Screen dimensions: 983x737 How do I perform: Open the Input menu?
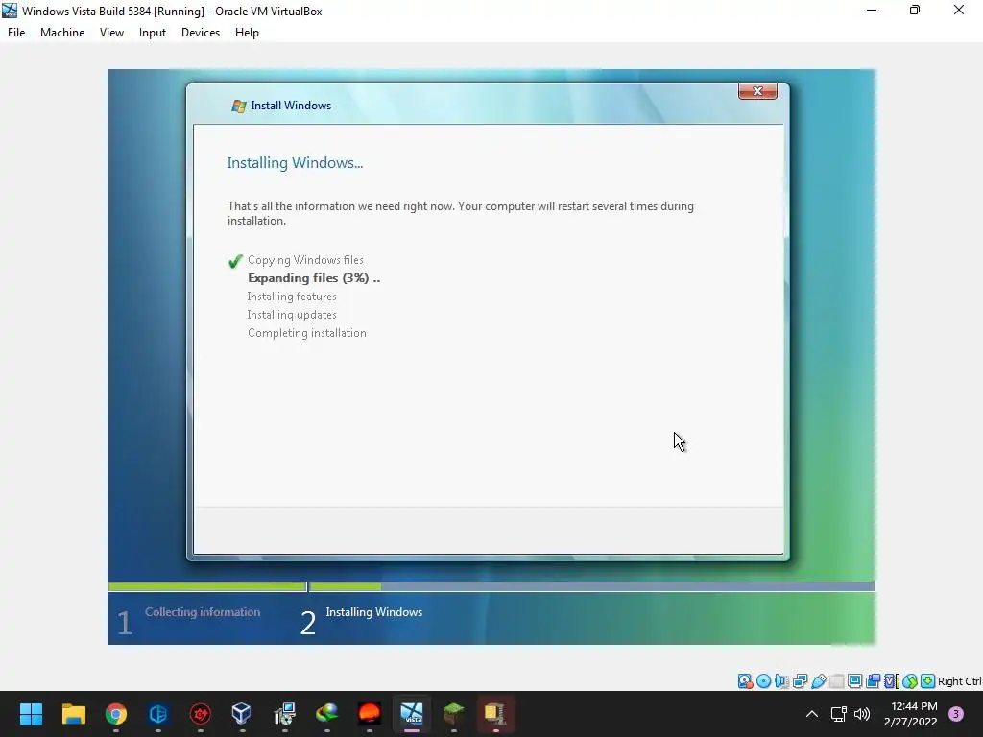(x=153, y=33)
